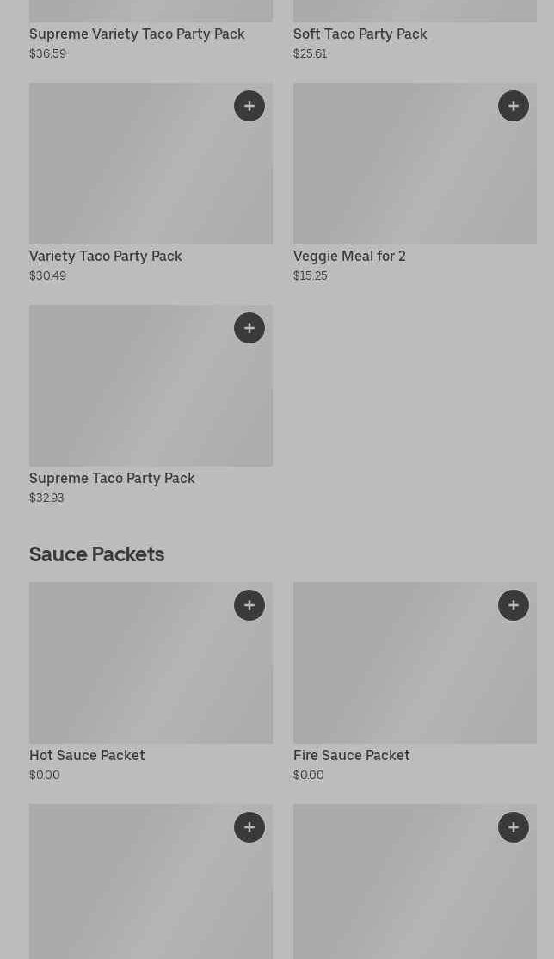
Task: Select the Fire Sauce Packet label
Action: point(351,756)
